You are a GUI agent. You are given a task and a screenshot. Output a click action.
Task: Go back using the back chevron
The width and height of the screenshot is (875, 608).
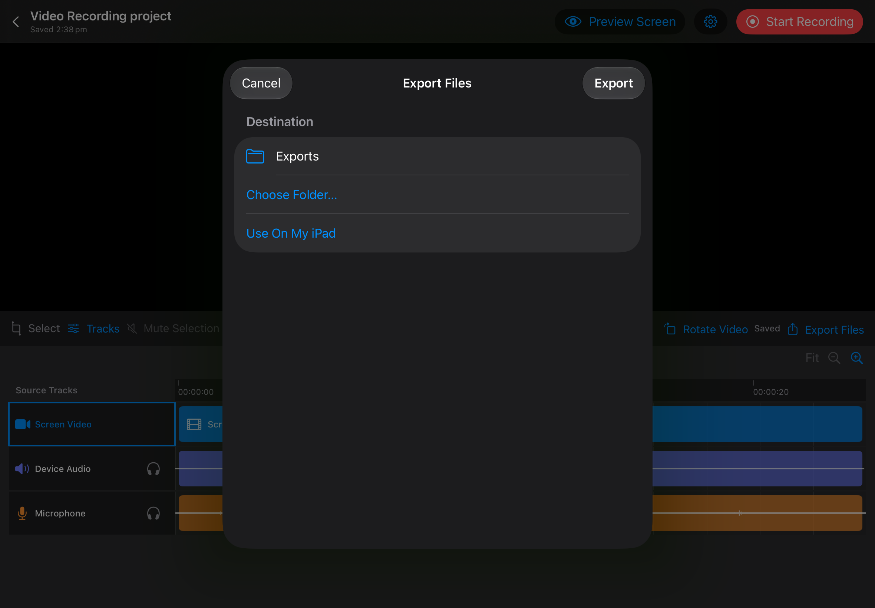(x=16, y=22)
